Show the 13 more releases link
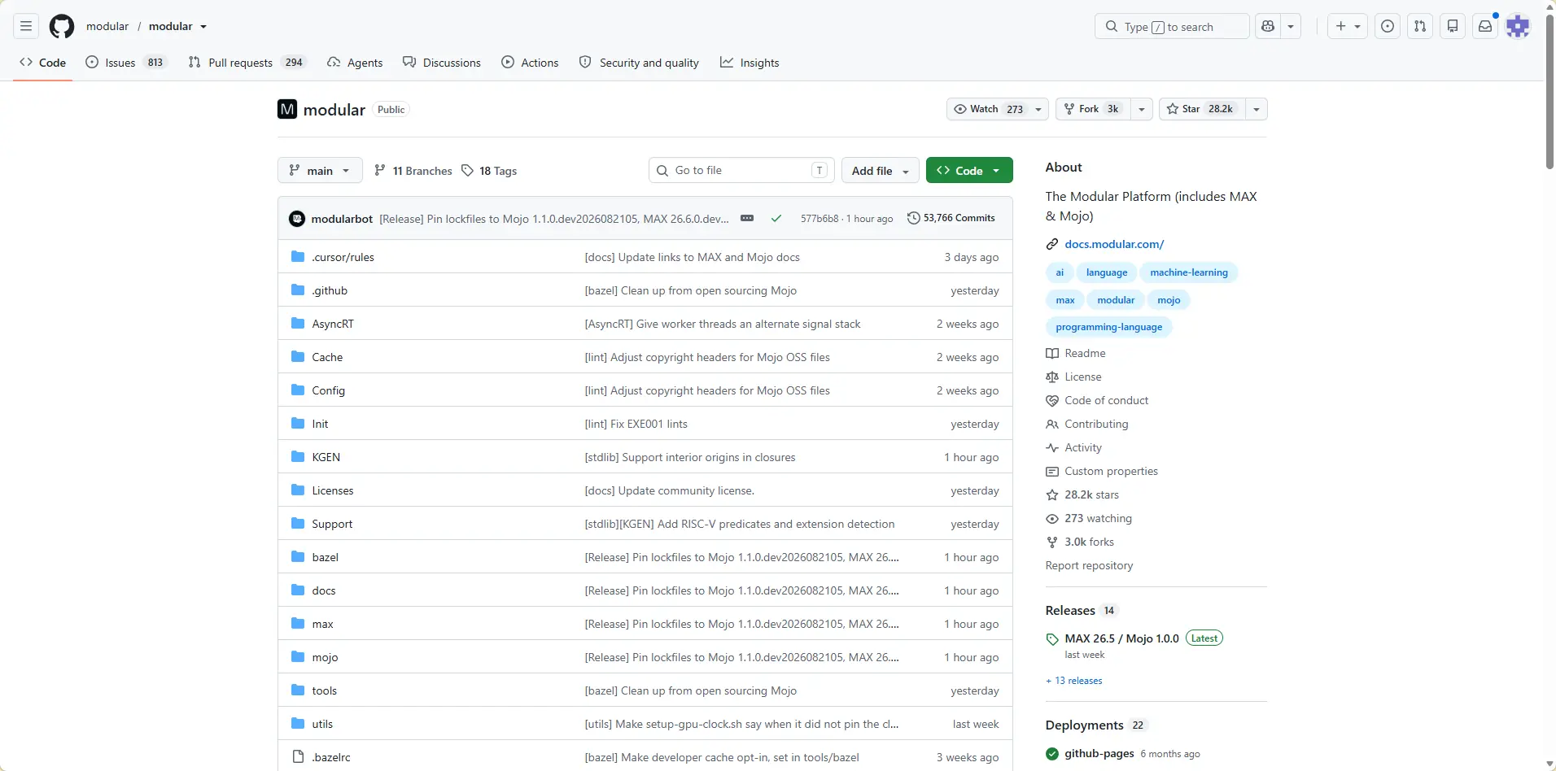The height and width of the screenshot is (771, 1556). click(x=1074, y=681)
